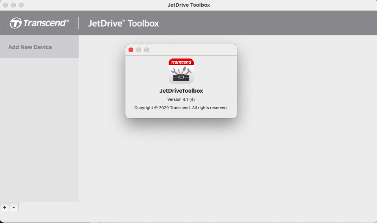Click the main window close button
This screenshot has width=377, height=223.
6,5
